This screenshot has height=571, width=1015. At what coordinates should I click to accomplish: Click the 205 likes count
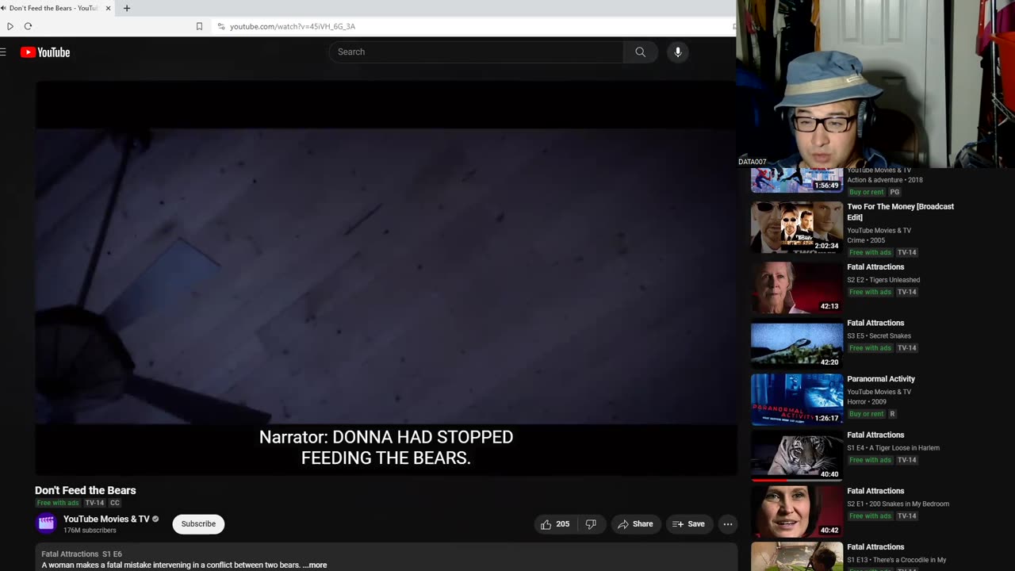[562, 524]
